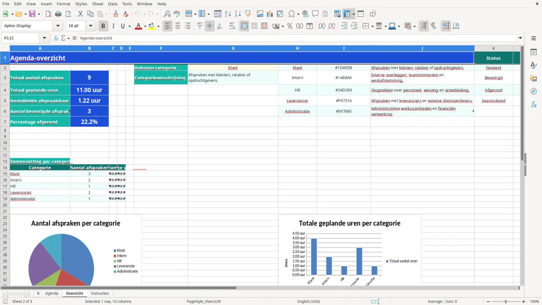Toggle Wrap Text
The height and width of the screenshot is (305, 542).
pyautogui.click(x=232, y=26)
